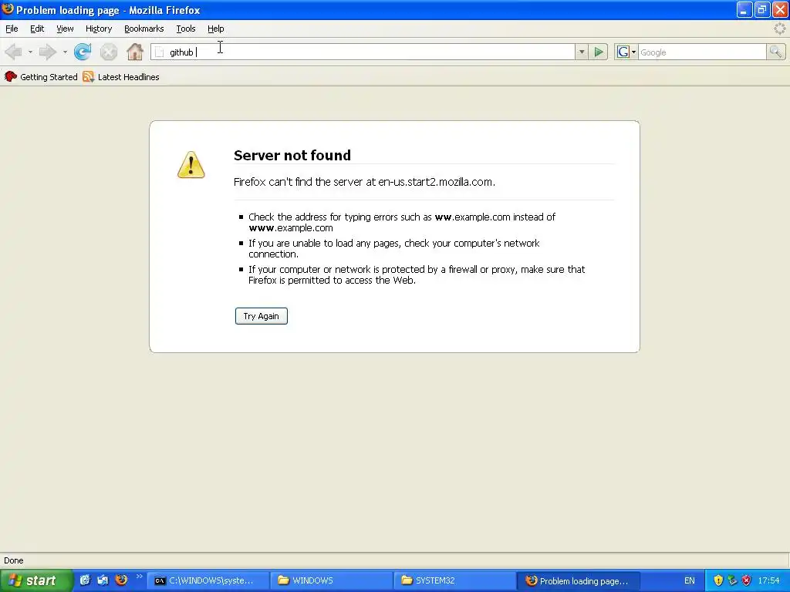Image resolution: width=790 pixels, height=592 pixels.
Task: Click the search magnifier button
Action: 776,52
